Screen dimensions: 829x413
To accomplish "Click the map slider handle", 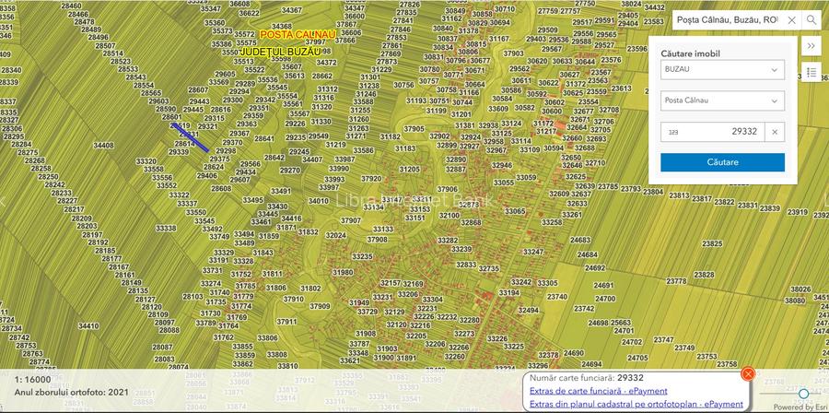I will click(x=803, y=394).
